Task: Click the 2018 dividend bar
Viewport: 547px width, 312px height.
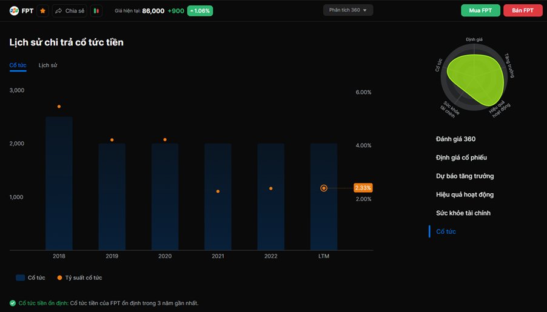Action: tap(59, 184)
